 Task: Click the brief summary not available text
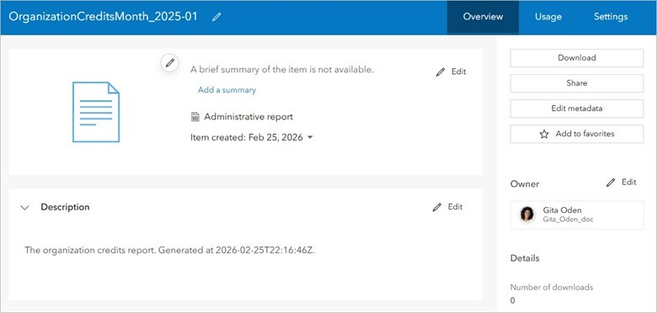(281, 70)
